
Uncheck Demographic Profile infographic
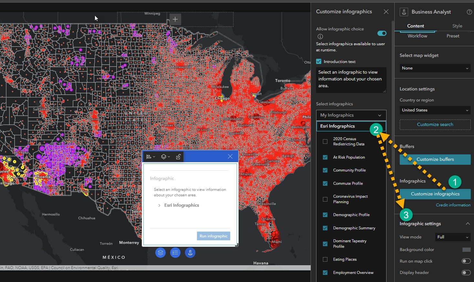click(325, 215)
